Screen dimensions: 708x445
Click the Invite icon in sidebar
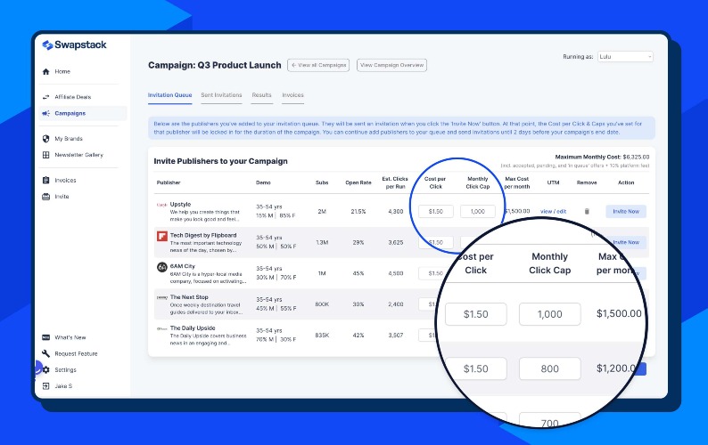coord(45,197)
